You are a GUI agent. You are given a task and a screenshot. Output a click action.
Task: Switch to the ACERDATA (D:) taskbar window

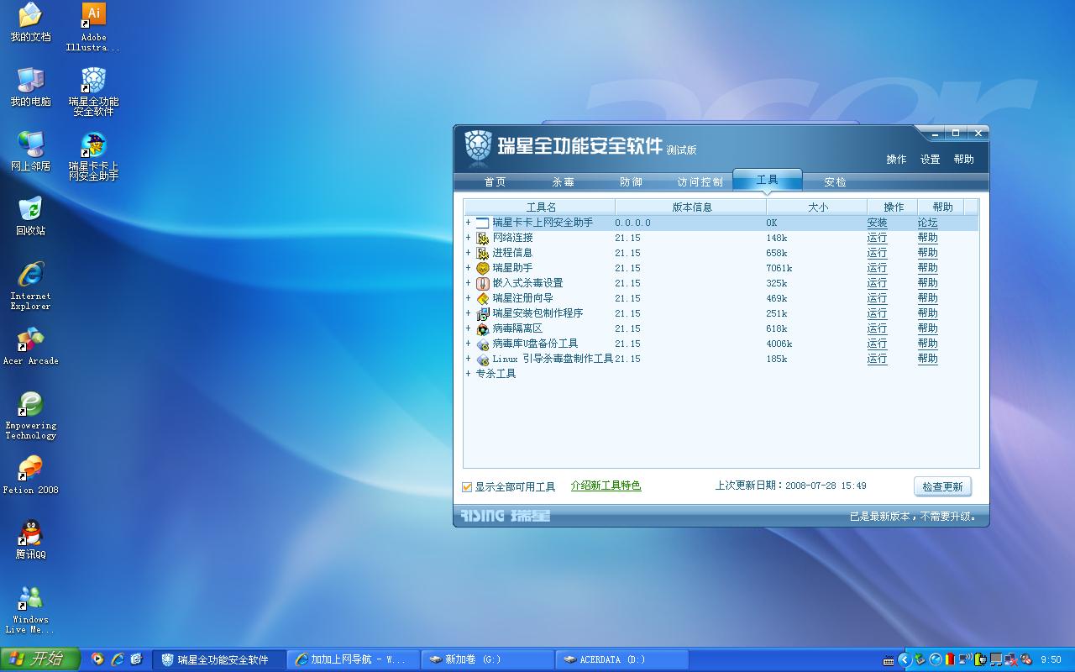[621, 659]
